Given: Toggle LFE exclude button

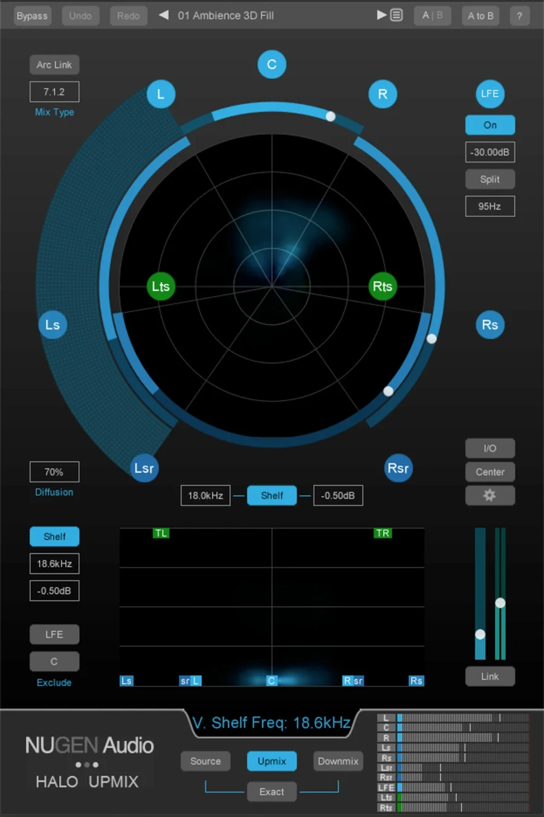Looking at the screenshot, I should (54, 634).
